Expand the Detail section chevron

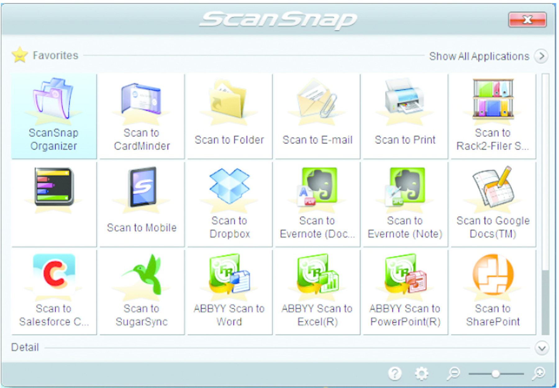[542, 348]
